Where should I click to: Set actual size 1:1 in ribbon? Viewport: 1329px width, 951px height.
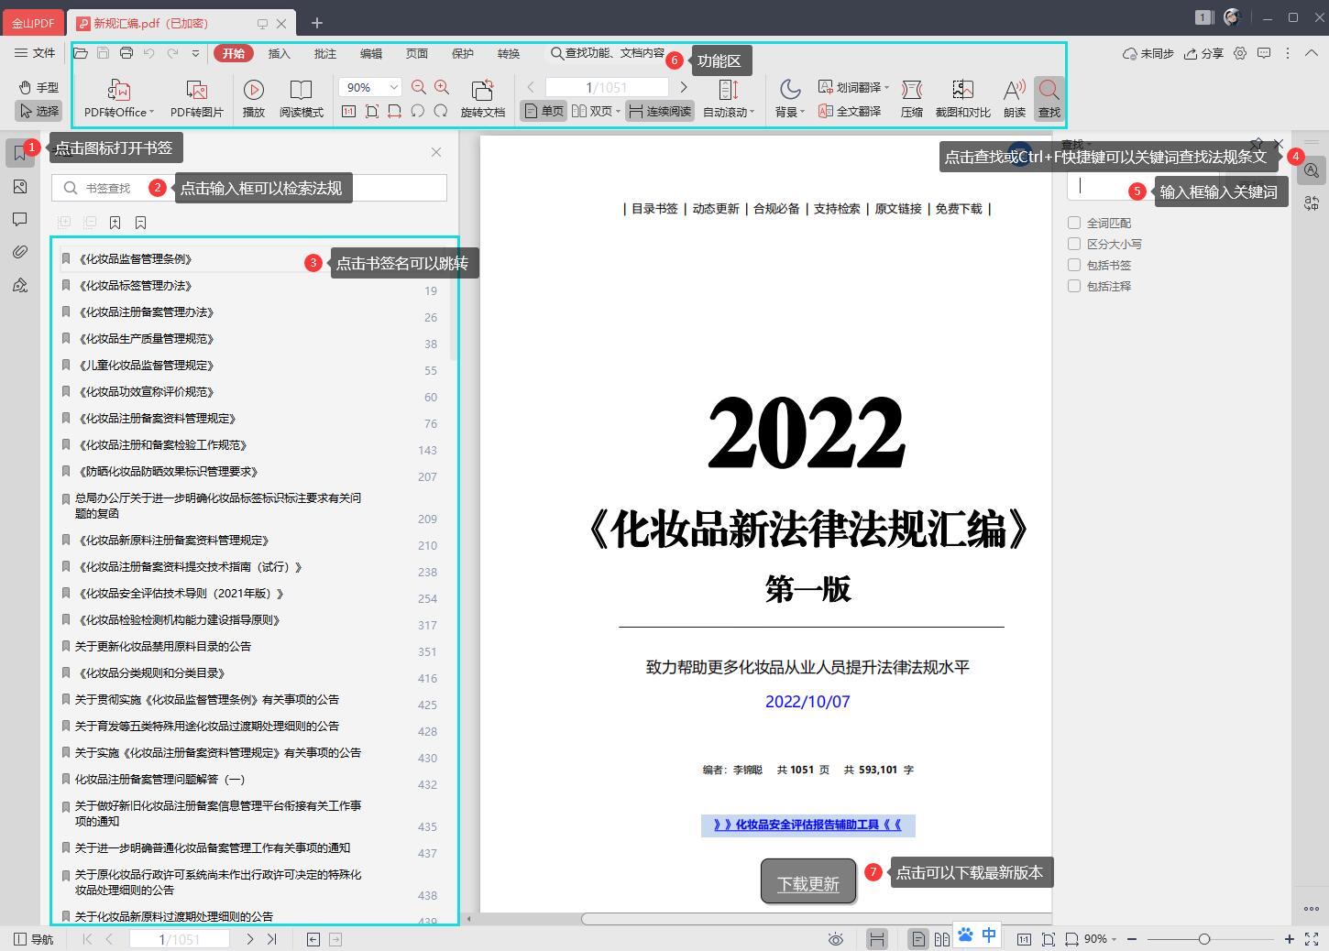[348, 112]
